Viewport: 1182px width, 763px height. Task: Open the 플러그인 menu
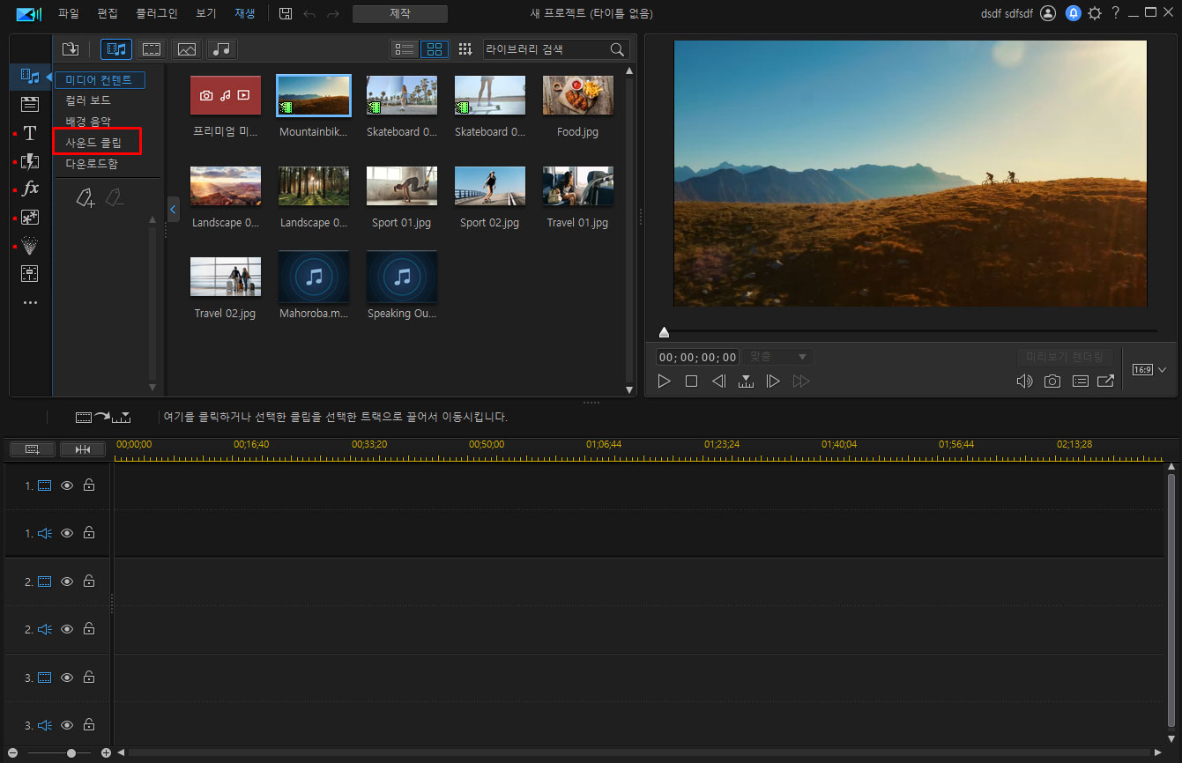(x=157, y=14)
